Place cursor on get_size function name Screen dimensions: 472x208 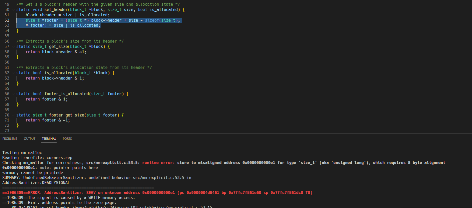[58, 47]
